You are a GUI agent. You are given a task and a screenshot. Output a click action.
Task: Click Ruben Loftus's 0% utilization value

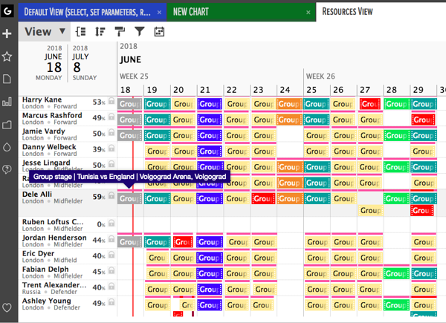[x=101, y=224]
